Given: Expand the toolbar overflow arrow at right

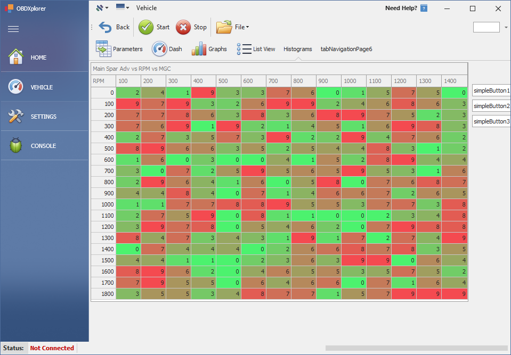Looking at the screenshot, I should (506, 27).
